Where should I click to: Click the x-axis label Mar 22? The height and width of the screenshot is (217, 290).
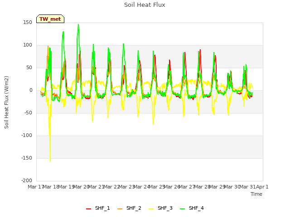(x=111, y=187)
